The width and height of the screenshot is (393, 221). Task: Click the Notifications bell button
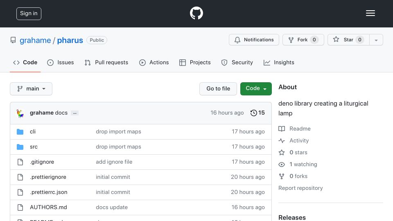tap(254, 40)
